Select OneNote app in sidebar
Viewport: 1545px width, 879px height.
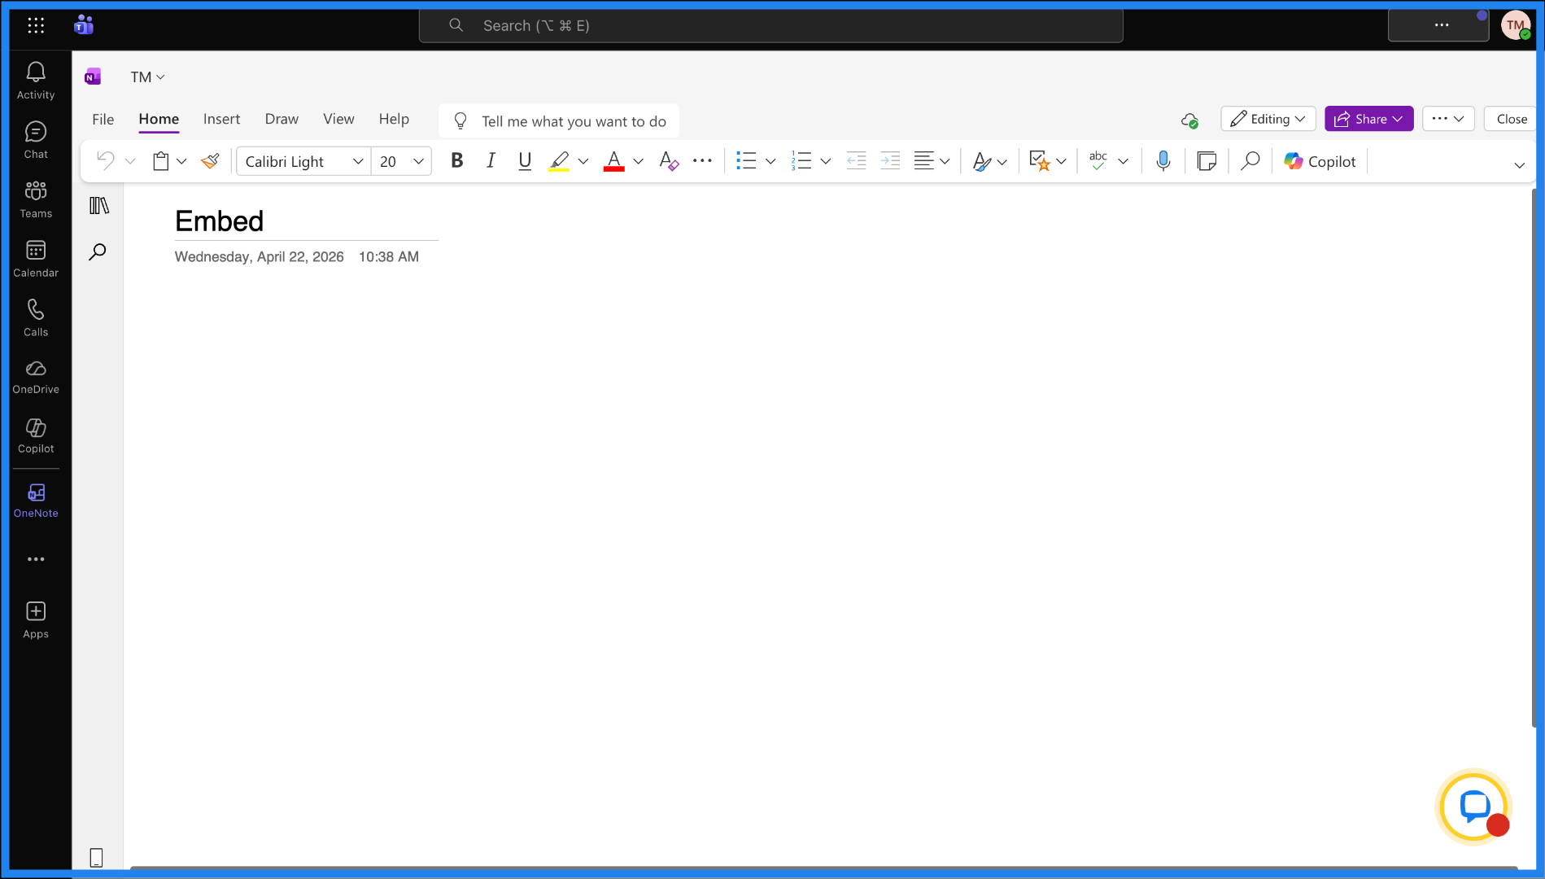point(36,501)
